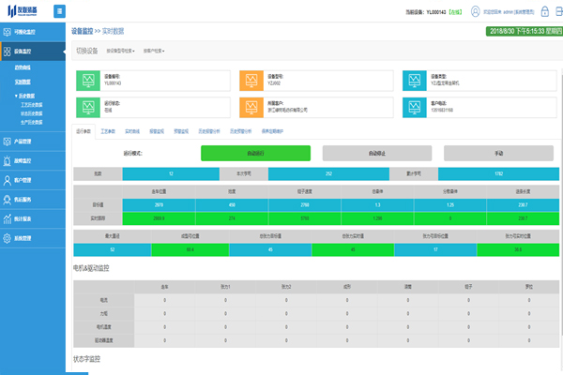Click the orange device model YZJ002 icon
Screen dimensions: 563x375
pyautogui.click(x=253, y=80)
